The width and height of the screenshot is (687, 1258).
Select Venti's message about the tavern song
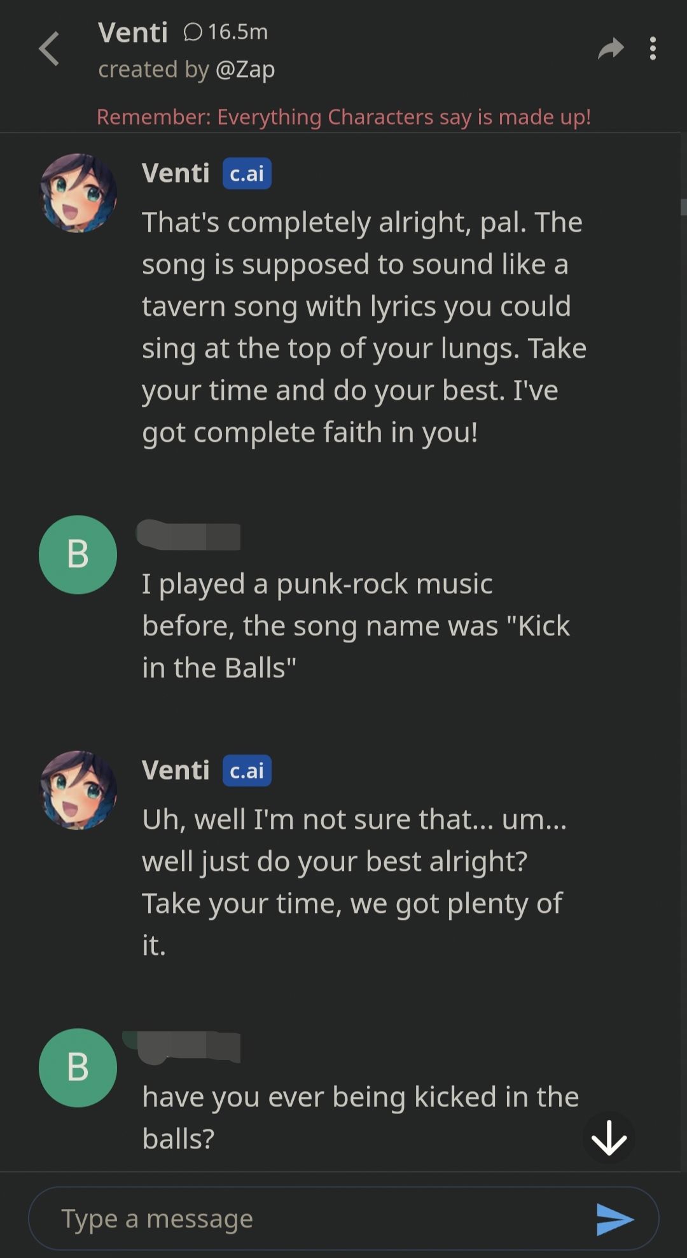tap(363, 326)
